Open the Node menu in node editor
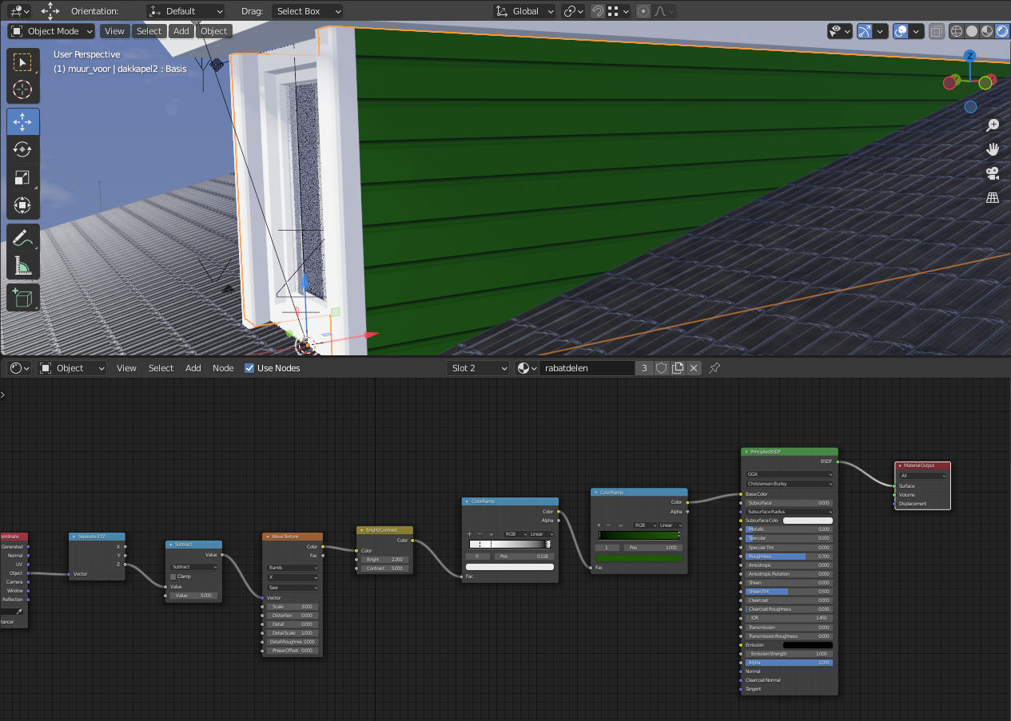Image resolution: width=1011 pixels, height=721 pixels. click(223, 368)
